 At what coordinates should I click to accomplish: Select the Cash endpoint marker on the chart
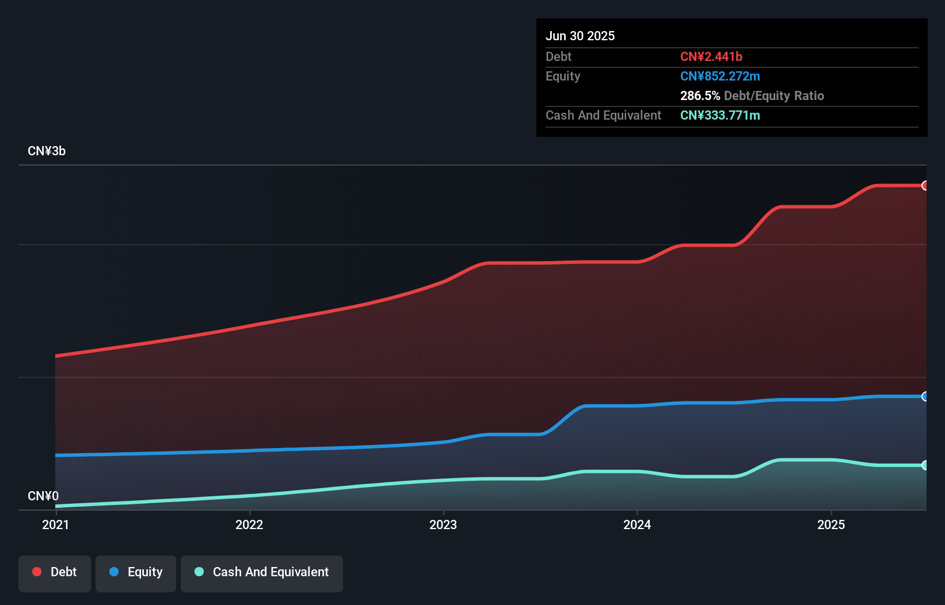coord(924,465)
